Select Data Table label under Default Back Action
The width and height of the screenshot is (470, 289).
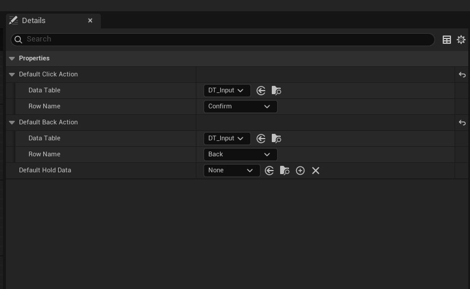click(x=45, y=138)
